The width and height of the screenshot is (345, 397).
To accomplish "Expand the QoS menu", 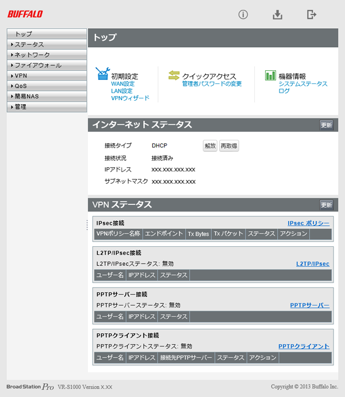I will [47, 86].
